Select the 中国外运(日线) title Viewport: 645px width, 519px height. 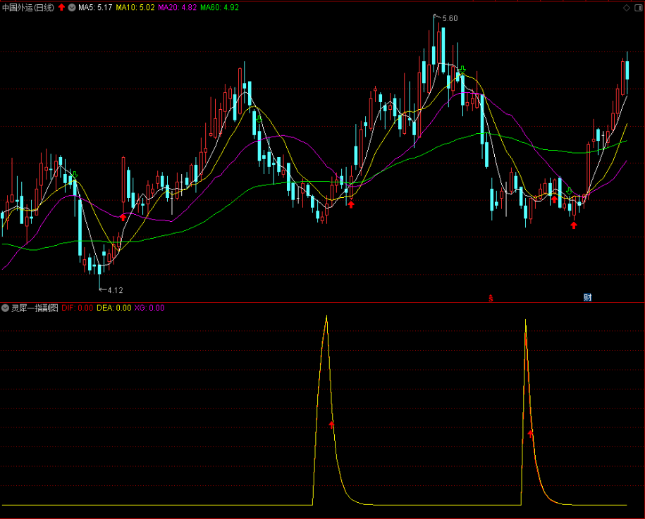[x=28, y=8]
